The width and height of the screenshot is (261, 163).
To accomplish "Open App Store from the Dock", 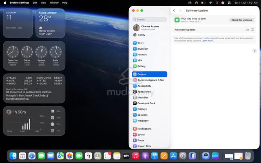I will point(173,156).
